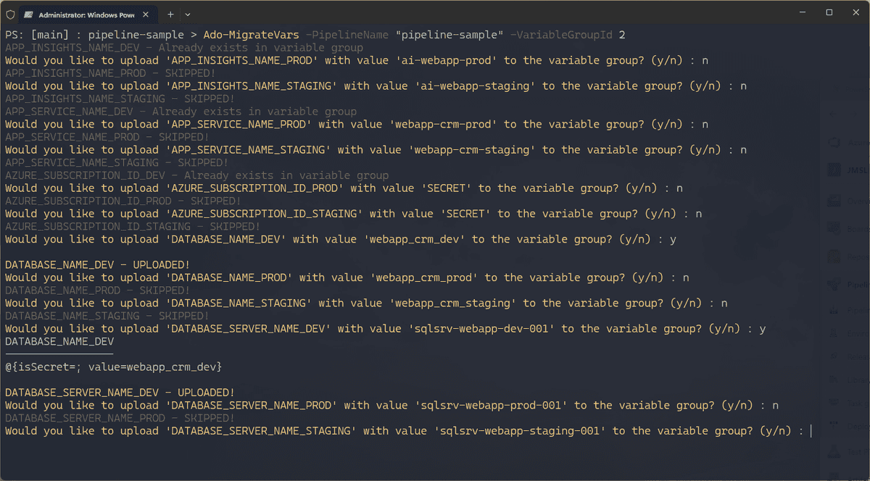This screenshot has height=481, width=870.
Task: Open Library in the faint sidebar
Action: pos(833,380)
